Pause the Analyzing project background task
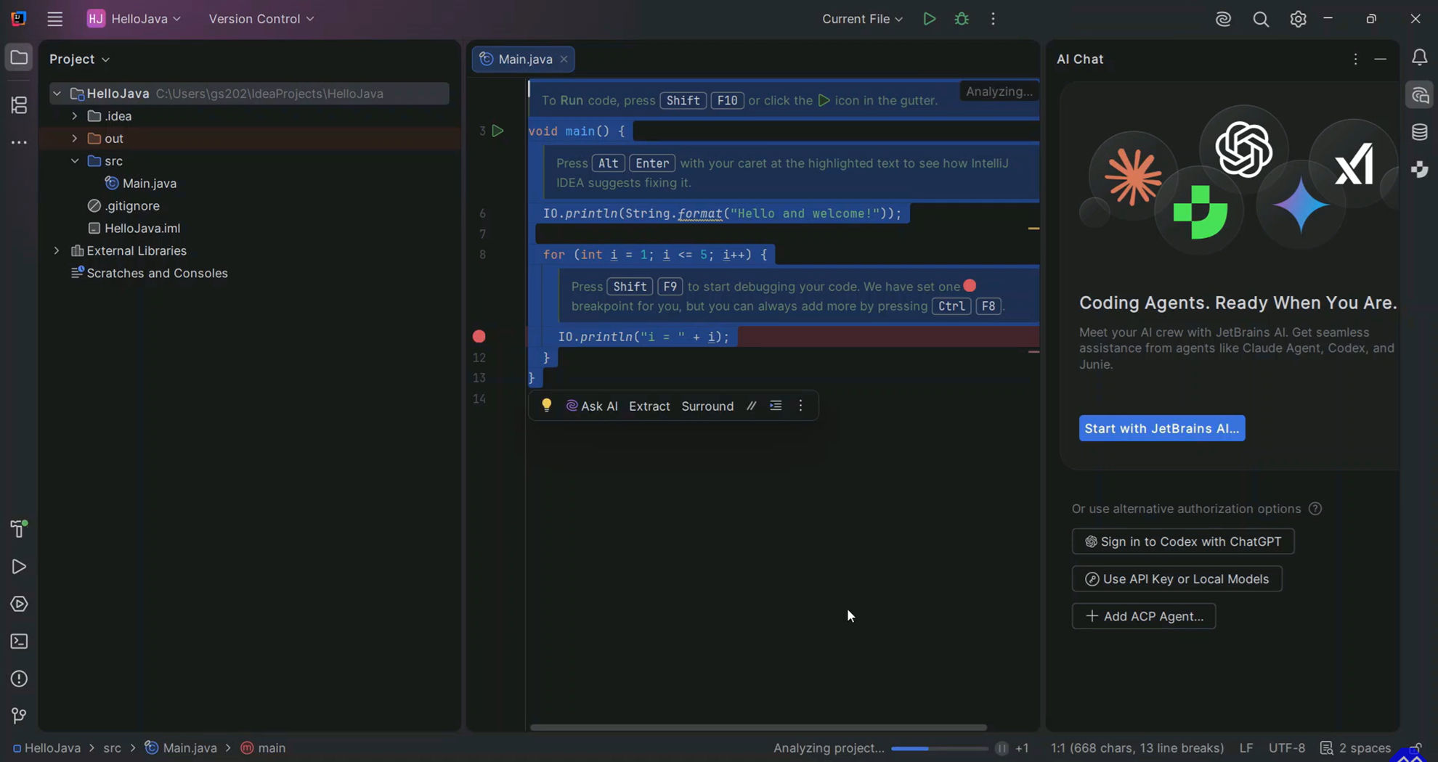 pos(1002,748)
